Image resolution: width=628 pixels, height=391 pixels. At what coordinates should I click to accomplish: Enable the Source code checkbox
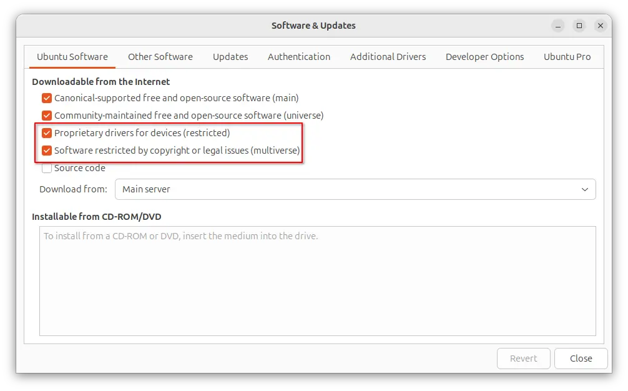click(47, 168)
